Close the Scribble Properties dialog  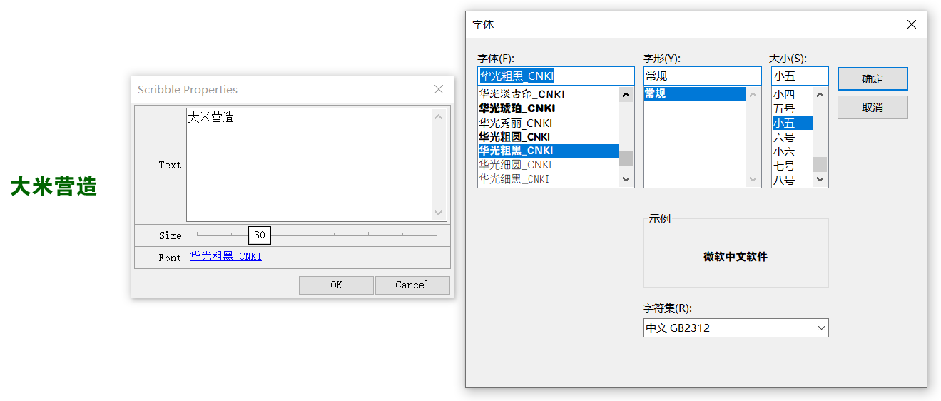(439, 89)
